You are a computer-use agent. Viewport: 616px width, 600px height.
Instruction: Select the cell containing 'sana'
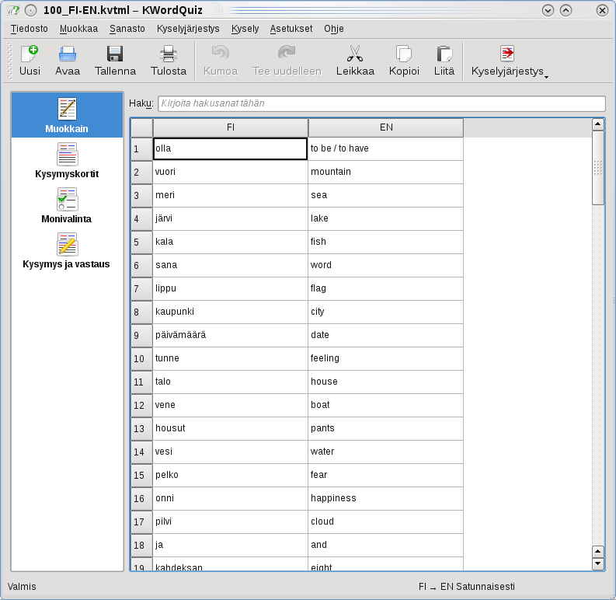point(230,265)
